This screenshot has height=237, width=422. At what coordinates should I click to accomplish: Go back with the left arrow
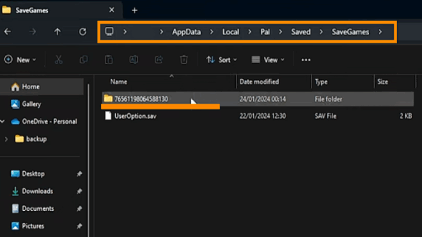click(x=8, y=32)
